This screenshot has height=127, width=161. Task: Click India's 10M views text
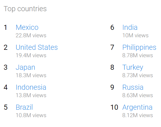pyautogui.click(x=135, y=35)
